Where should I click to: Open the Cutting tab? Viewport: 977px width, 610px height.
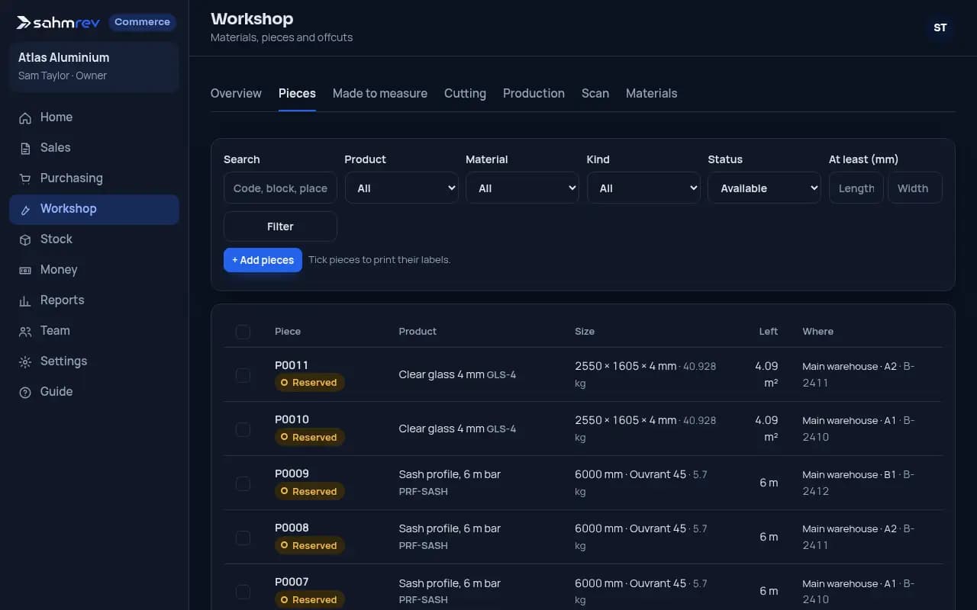click(465, 93)
